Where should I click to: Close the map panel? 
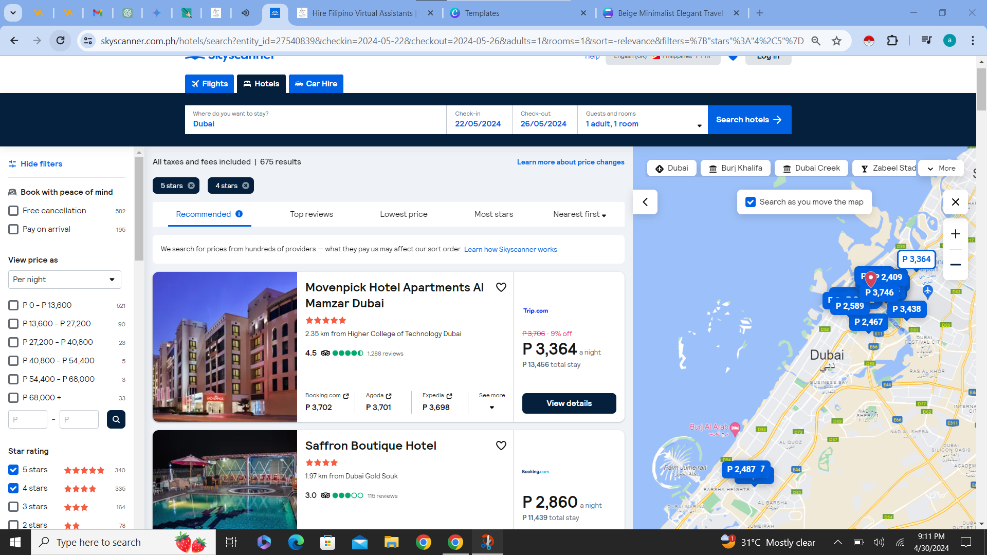coord(955,202)
